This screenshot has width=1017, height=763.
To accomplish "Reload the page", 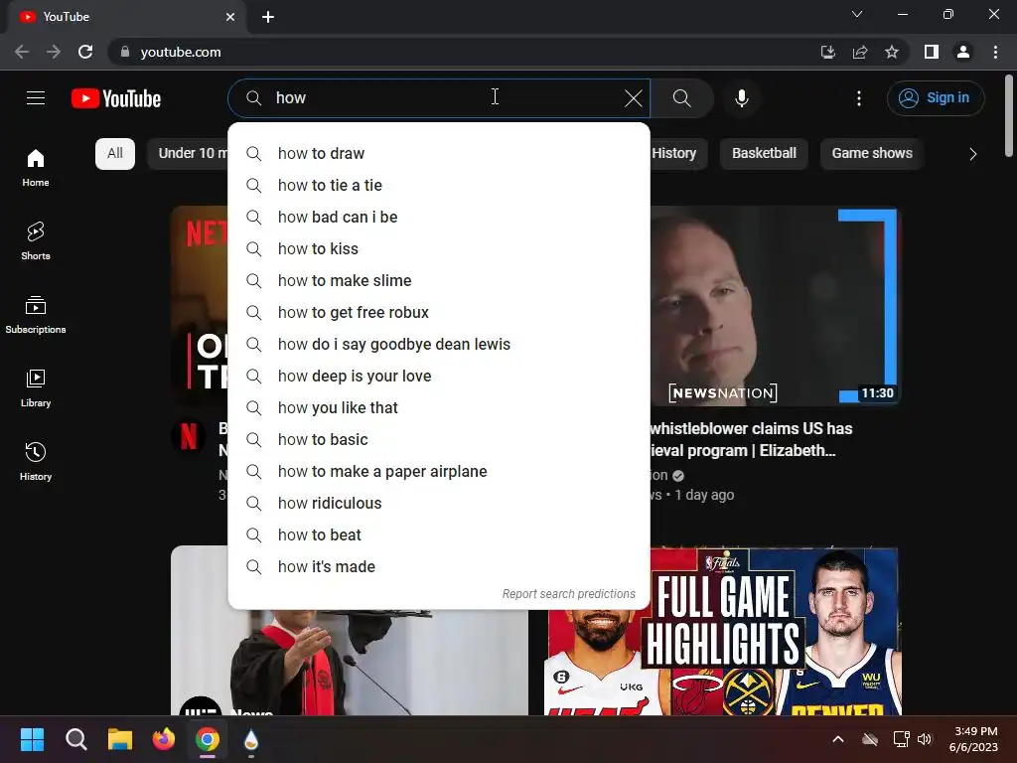I will pyautogui.click(x=85, y=52).
